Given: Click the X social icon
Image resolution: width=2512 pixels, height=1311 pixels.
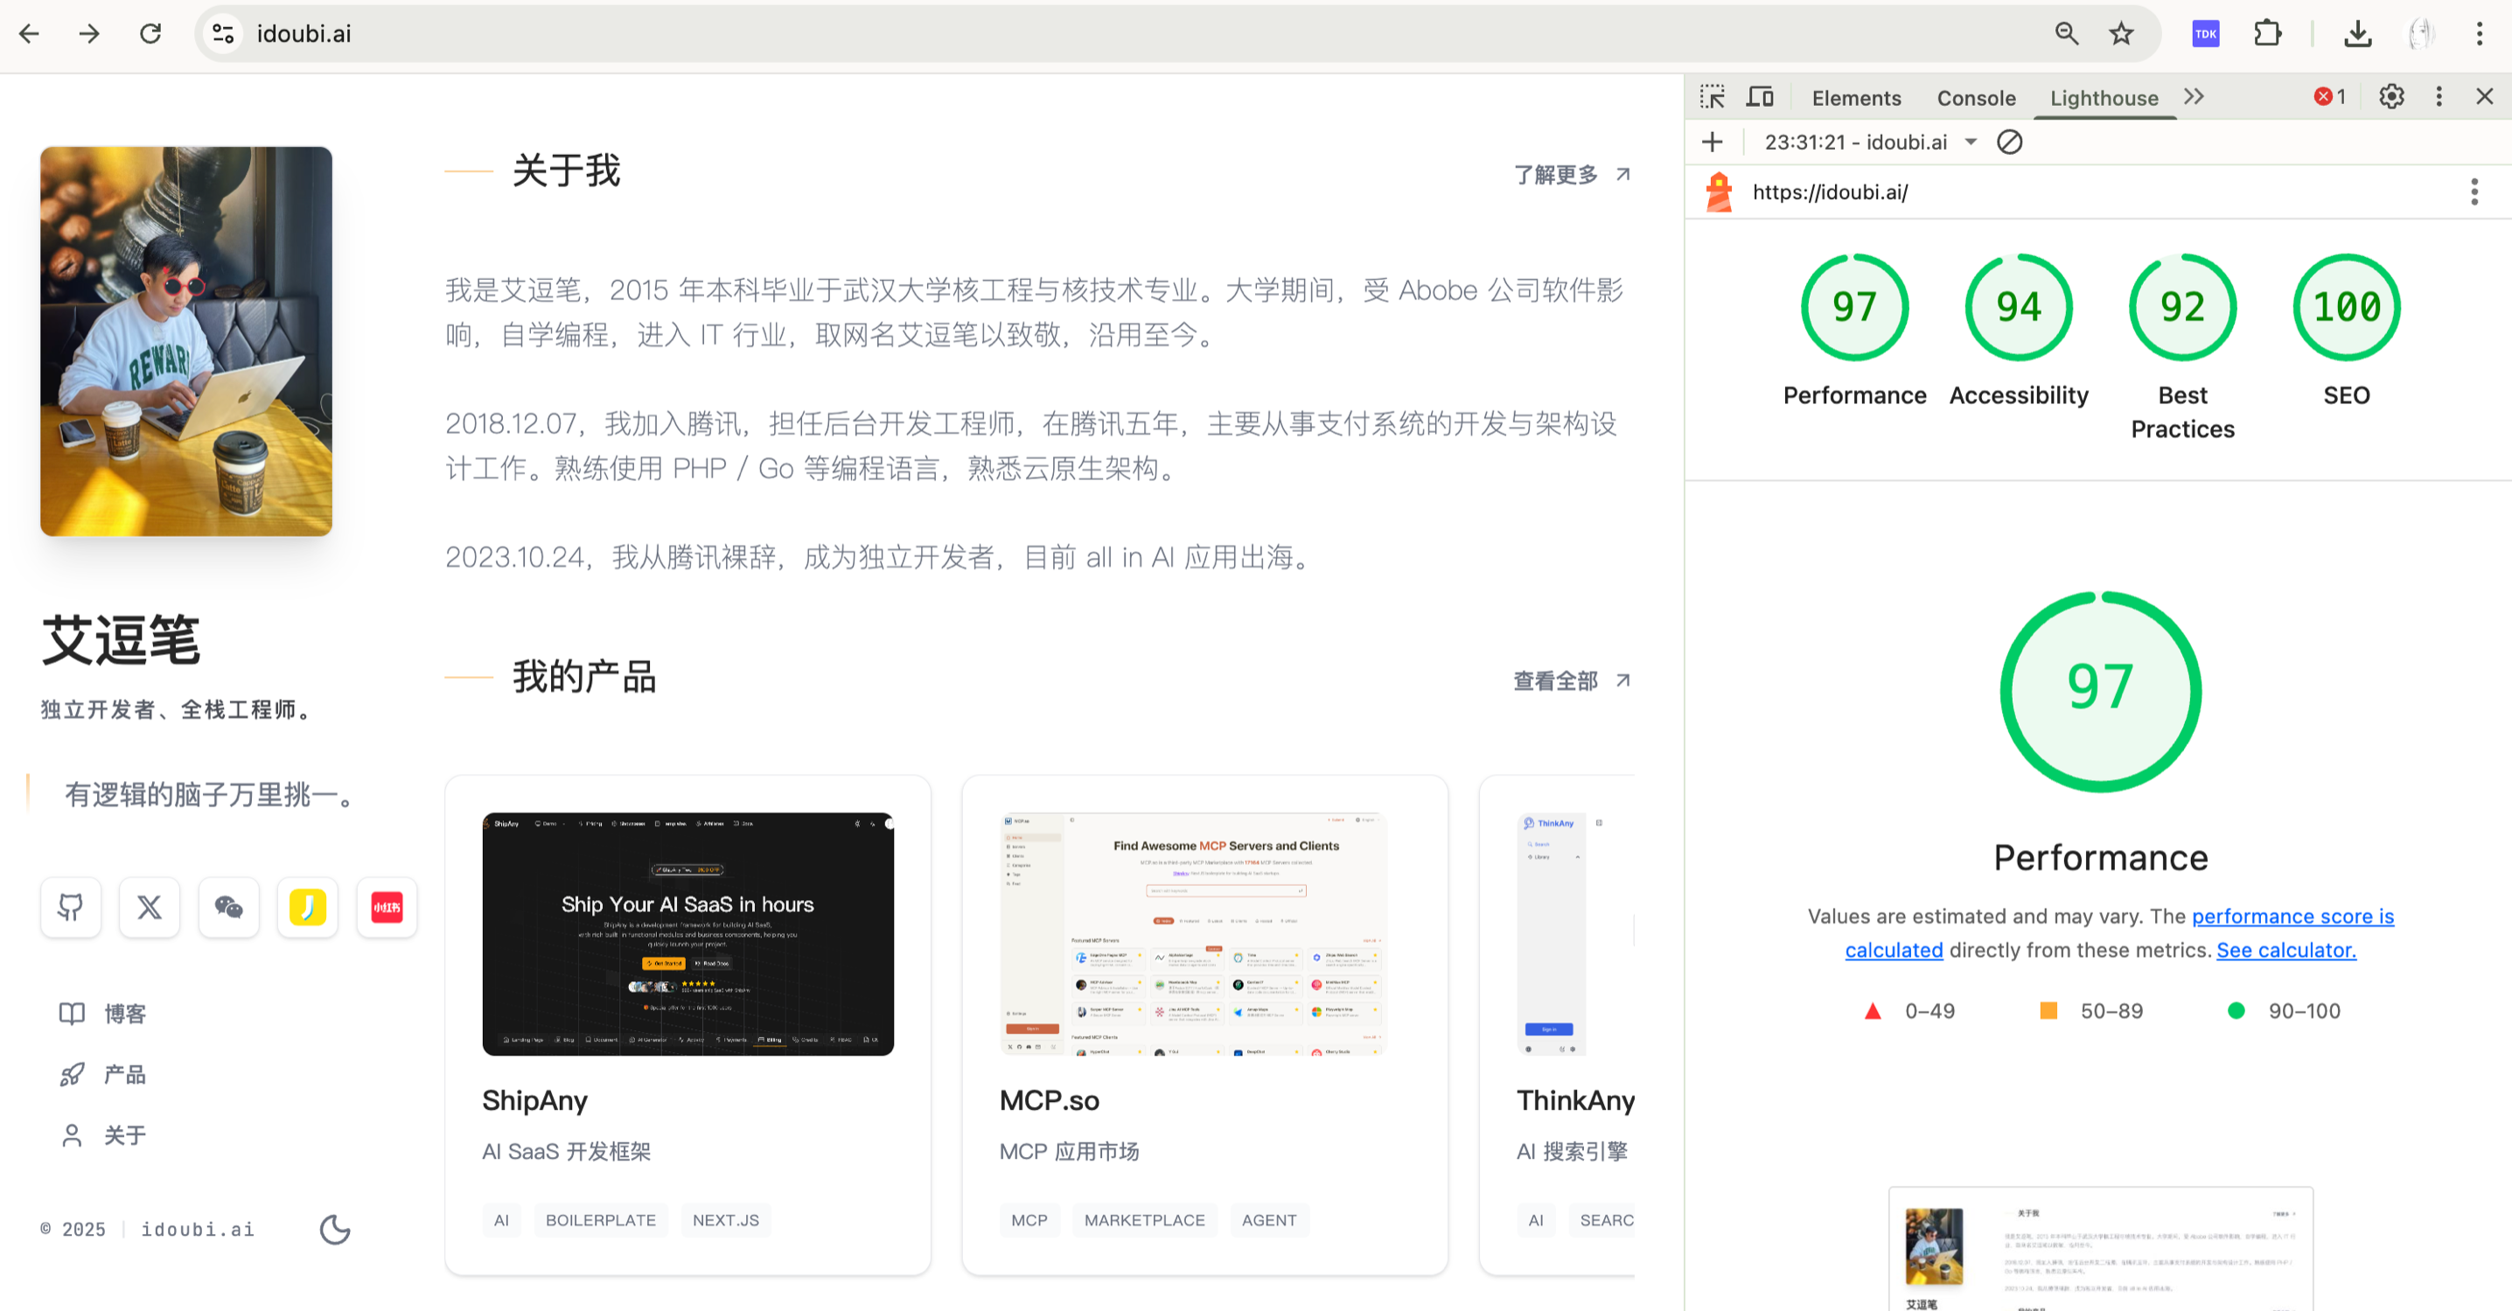Looking at the screenshot, I should [150, 908].
